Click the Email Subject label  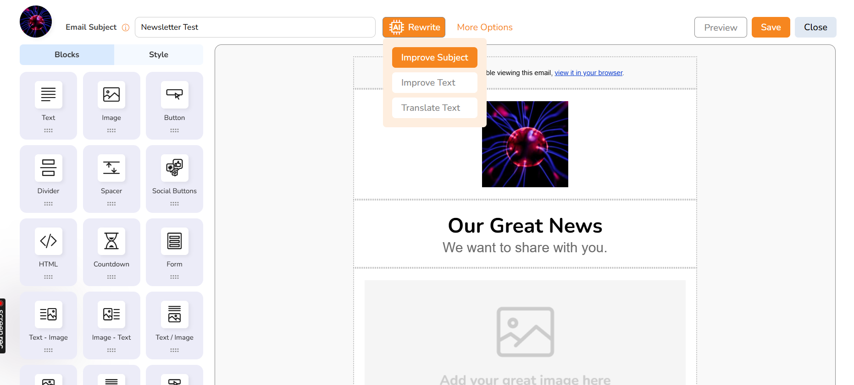coord(91,27)
